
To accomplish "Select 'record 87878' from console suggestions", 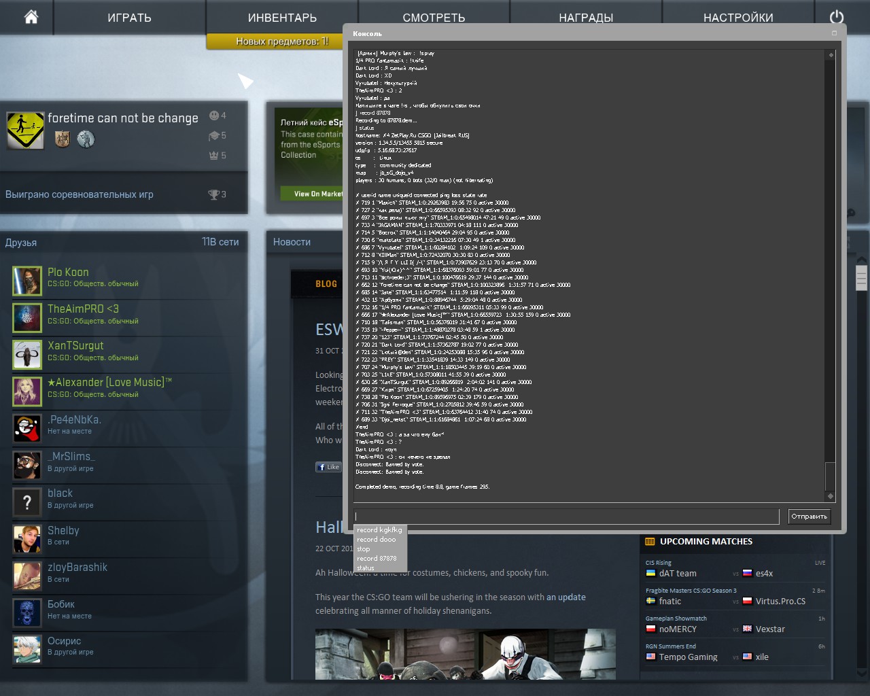I will 377,559.
